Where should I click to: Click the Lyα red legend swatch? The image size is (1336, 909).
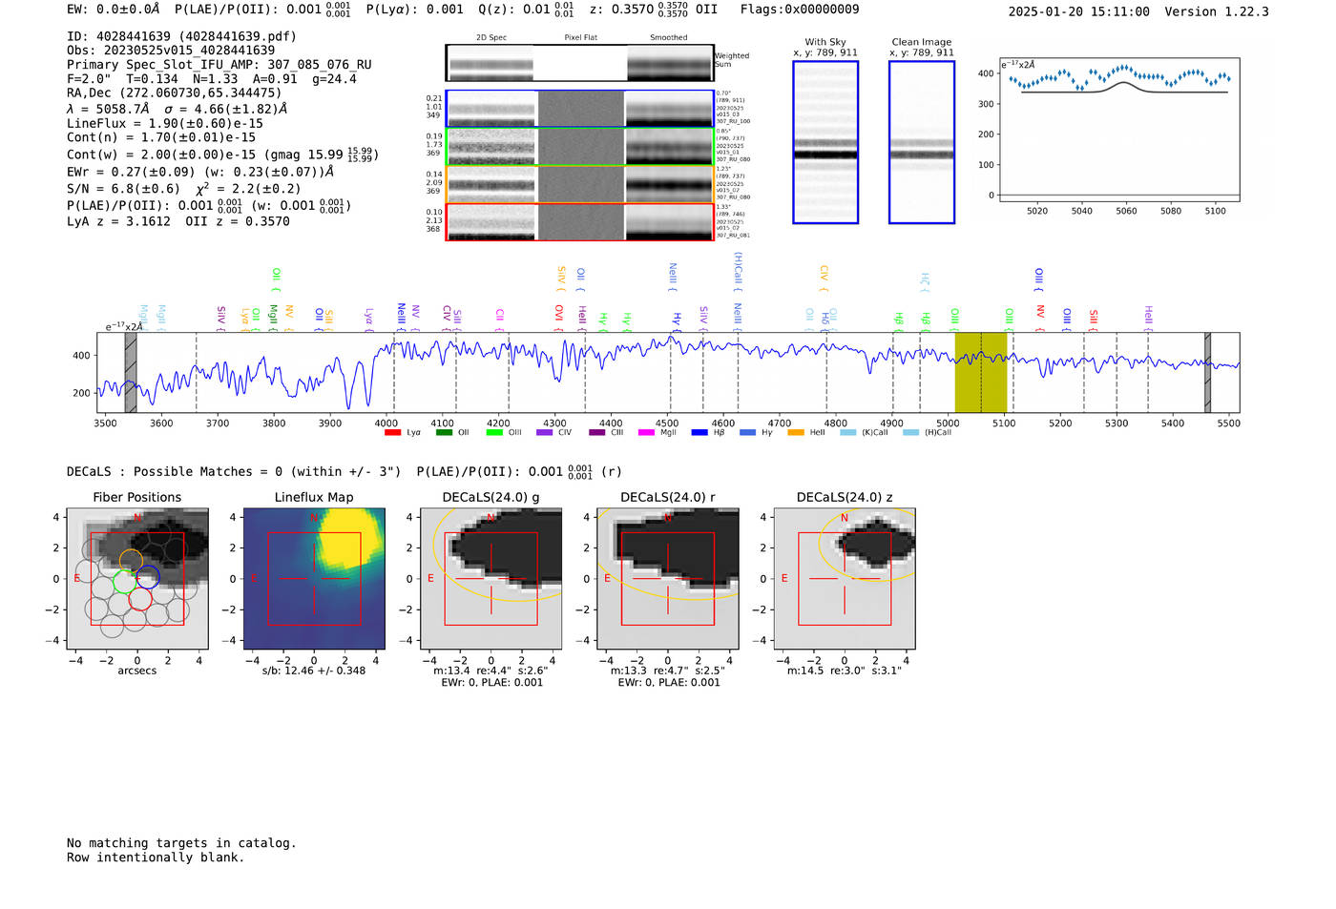392,433
